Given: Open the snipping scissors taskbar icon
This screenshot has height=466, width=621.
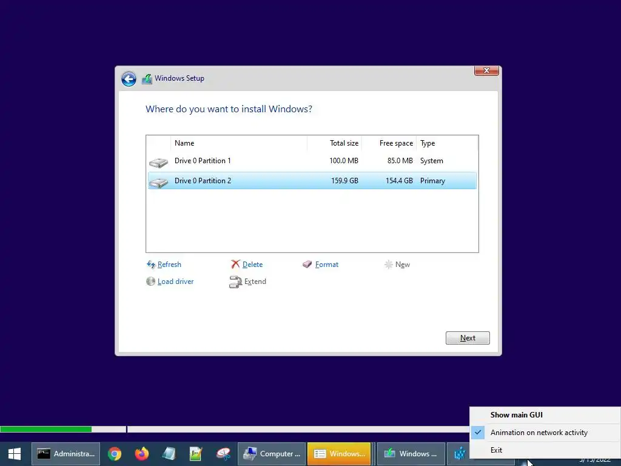Looking at the screenshot, I should pos(223,454).
